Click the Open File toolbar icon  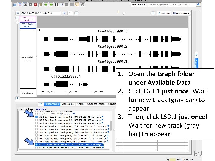[x=15, y=4]
